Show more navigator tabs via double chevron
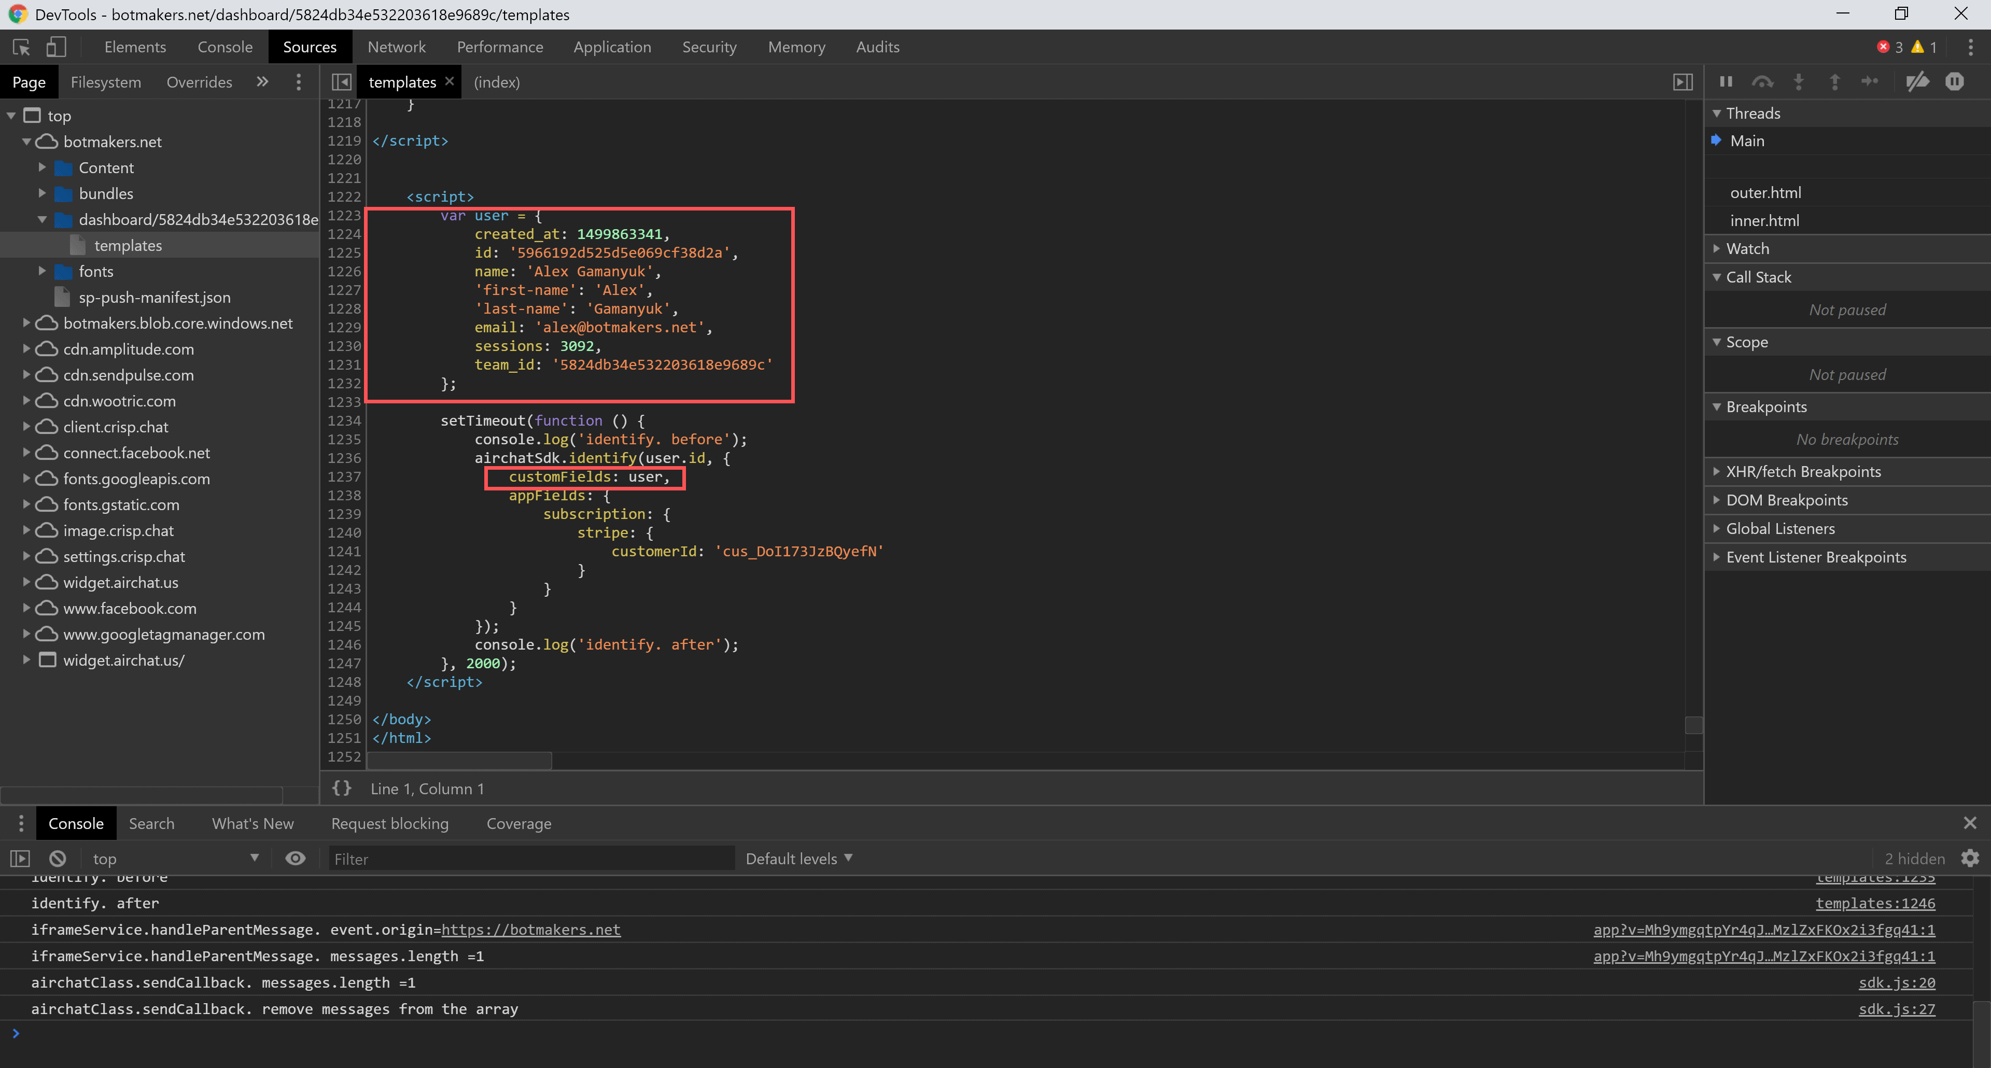Screen dimensions: 1991x1068 coord(263,82)
